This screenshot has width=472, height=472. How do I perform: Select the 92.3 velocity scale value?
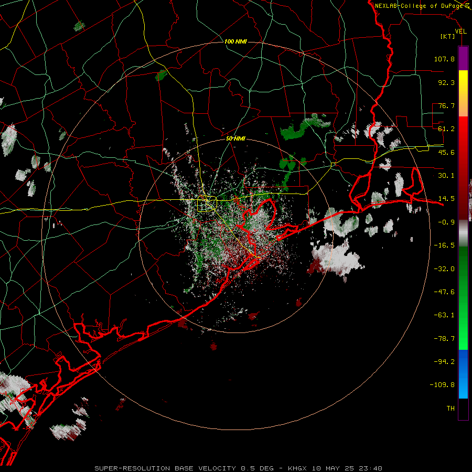(x=446, y=82)
